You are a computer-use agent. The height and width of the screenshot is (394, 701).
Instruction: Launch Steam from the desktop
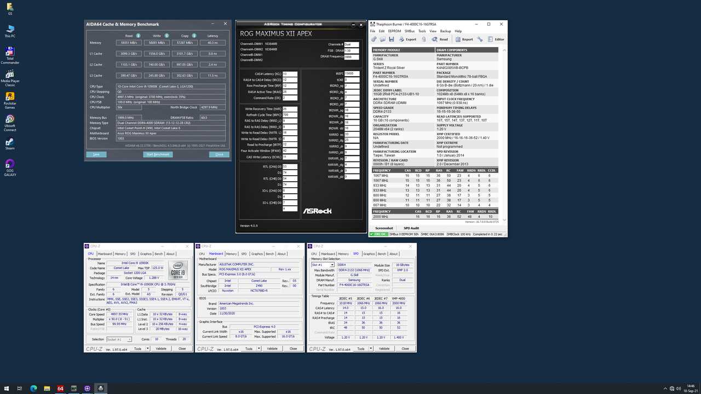(10, 144)
